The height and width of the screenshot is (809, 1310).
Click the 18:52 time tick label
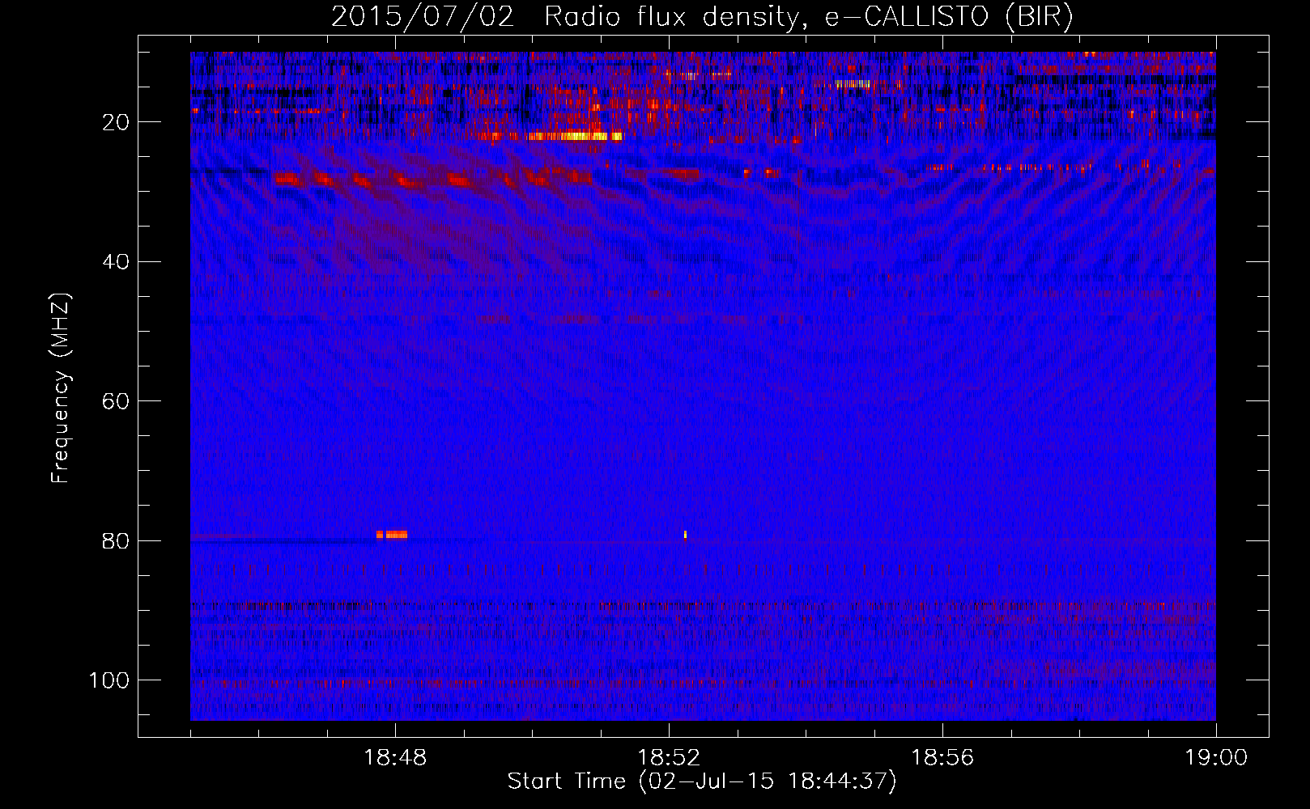click(x=669, y=758)
